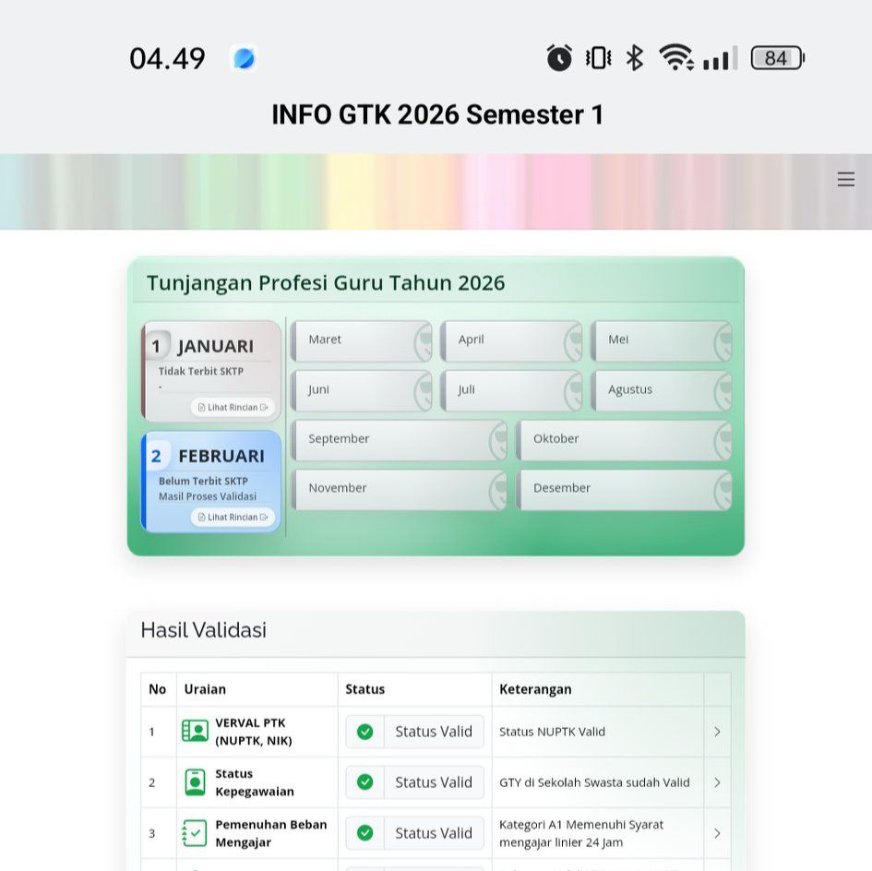
Task: Expand the VERVAL PTK row chevron
Action: (717, 732)
